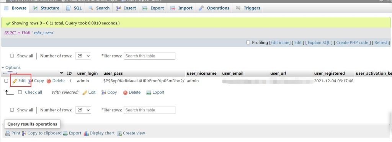
Task: Click pencil icon beside With selected Edit
Action: (x=85, y=93)
